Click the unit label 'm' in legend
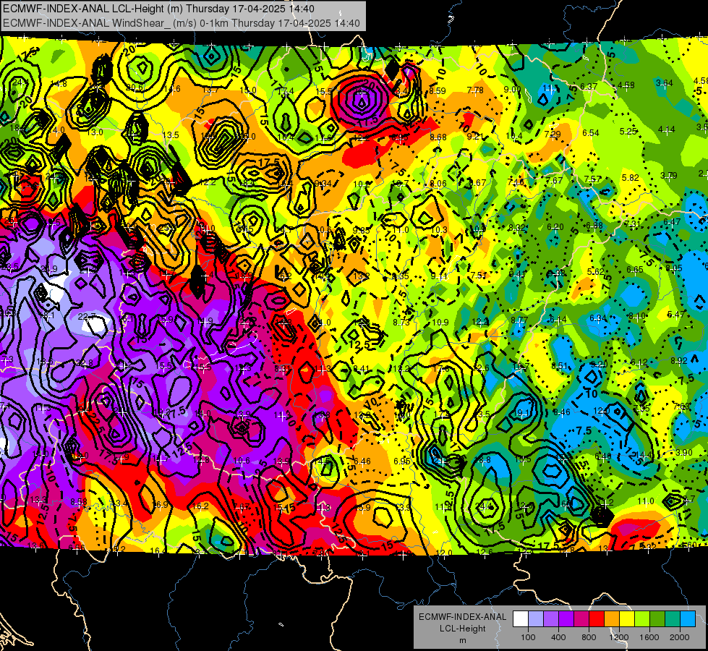The image size is (708, 651). click(462, 640)
